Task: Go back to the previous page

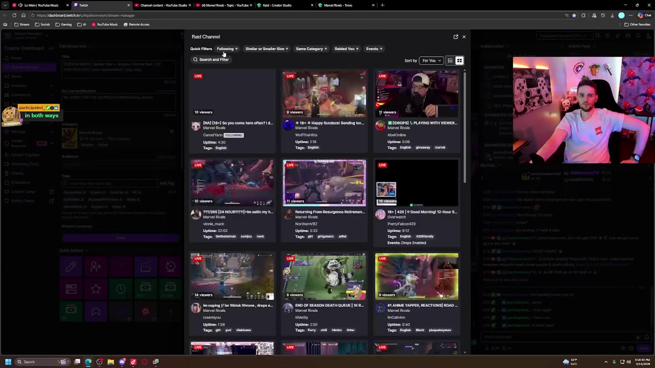Action: [x=6, y=15]
